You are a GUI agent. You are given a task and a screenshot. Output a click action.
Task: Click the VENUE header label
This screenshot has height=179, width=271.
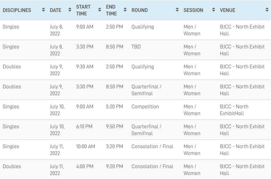[x=227, y=10]
